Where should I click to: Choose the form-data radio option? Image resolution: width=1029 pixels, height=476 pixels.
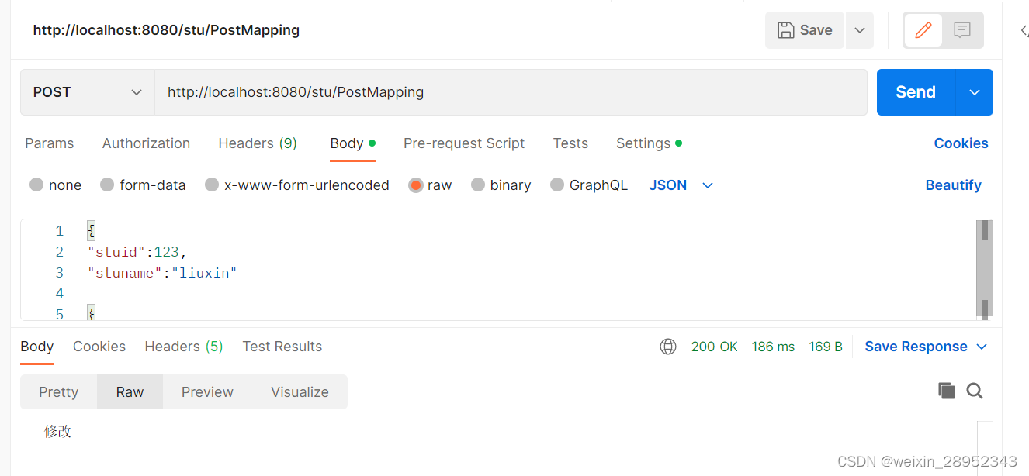(x=107, y=185)
